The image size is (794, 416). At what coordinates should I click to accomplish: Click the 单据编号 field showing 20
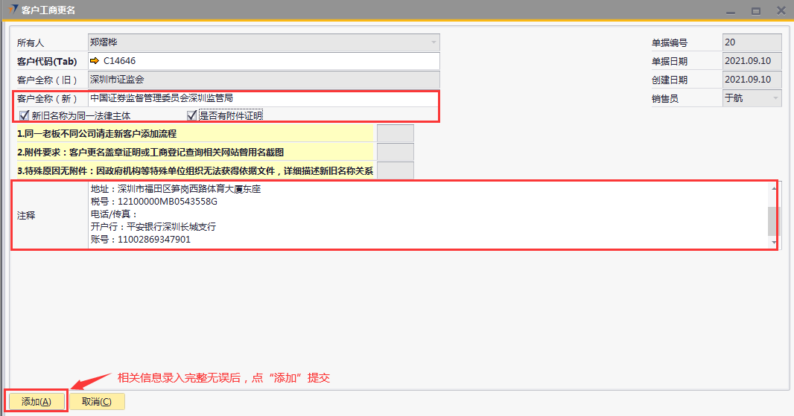[752, 42]
